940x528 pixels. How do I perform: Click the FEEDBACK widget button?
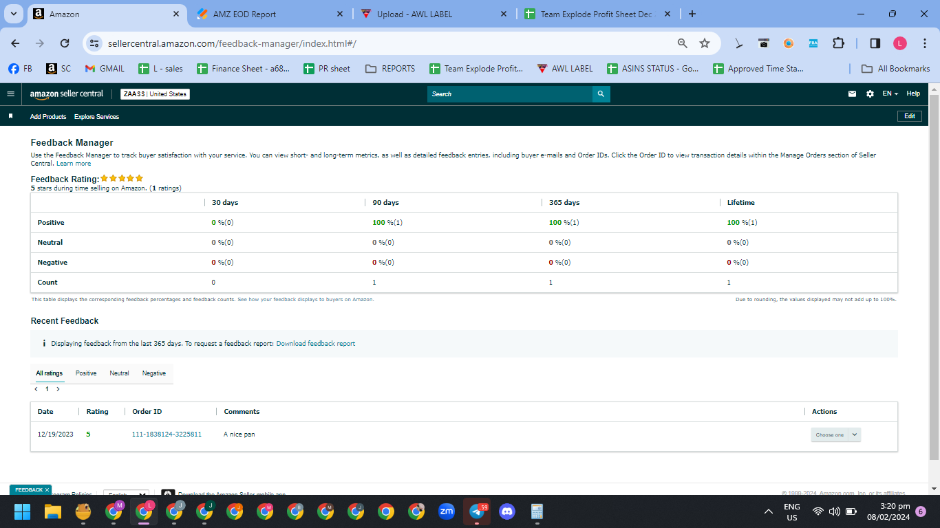pyautogui.click(x=28, y=490)
